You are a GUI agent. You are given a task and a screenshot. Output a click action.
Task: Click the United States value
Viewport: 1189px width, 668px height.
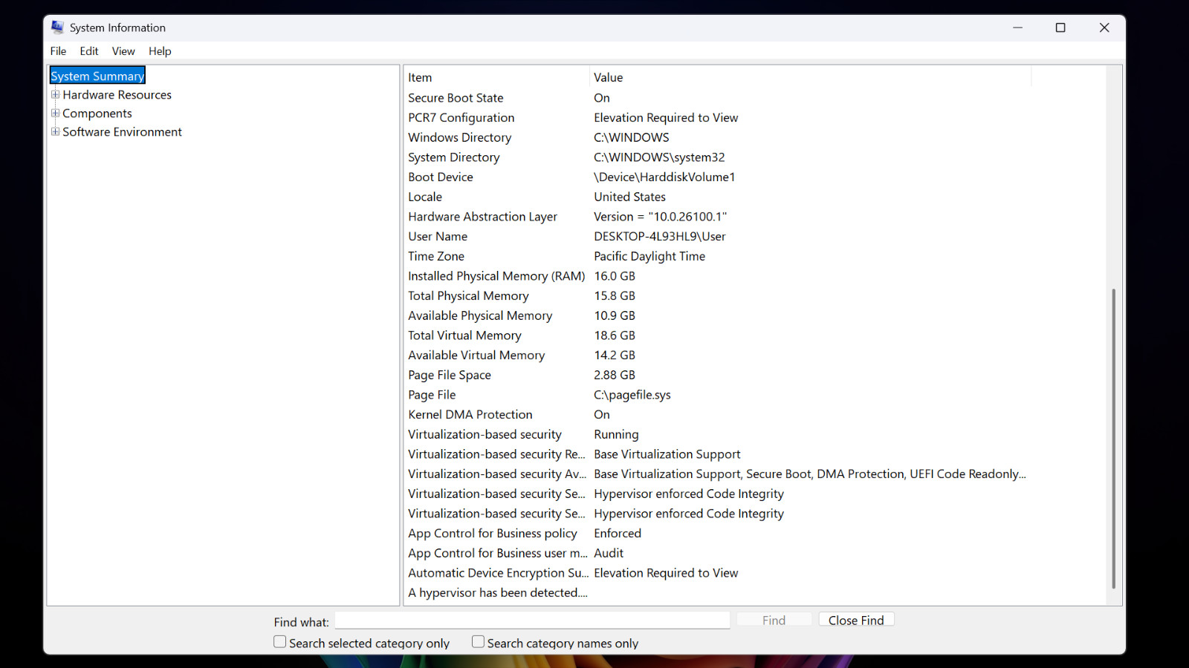coord(629,197)
